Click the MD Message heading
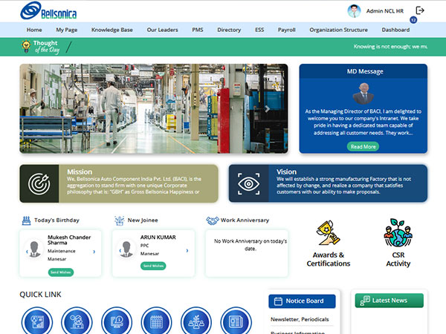Viewport: 446px width, 334px height. coord(365,71)
